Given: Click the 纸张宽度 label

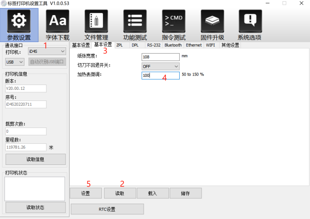Looking at the screenshot, I should (87, 56).
